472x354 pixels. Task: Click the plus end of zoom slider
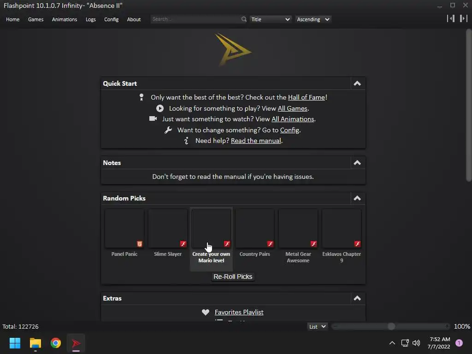point(447,326)
